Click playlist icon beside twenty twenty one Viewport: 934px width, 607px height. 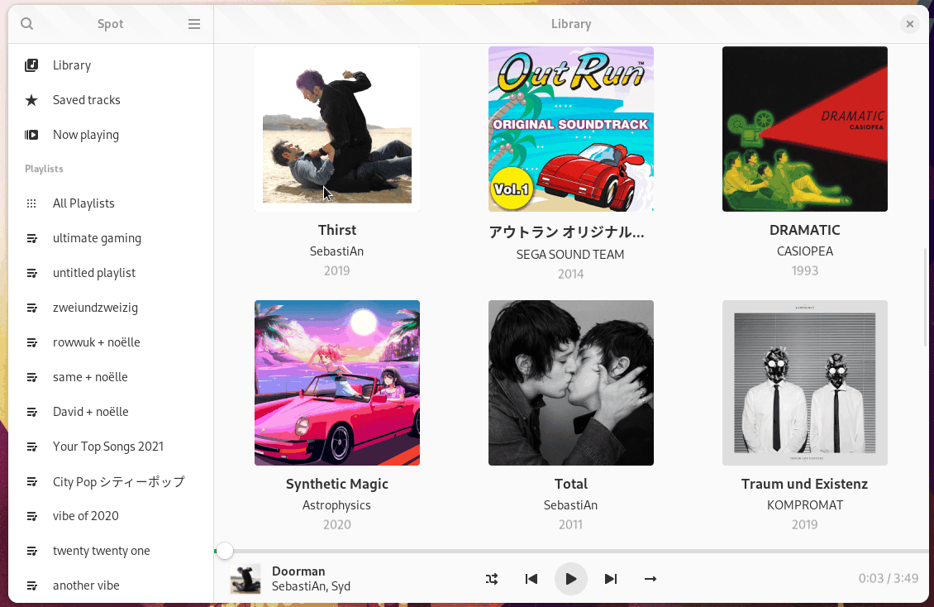click(31, 551)
